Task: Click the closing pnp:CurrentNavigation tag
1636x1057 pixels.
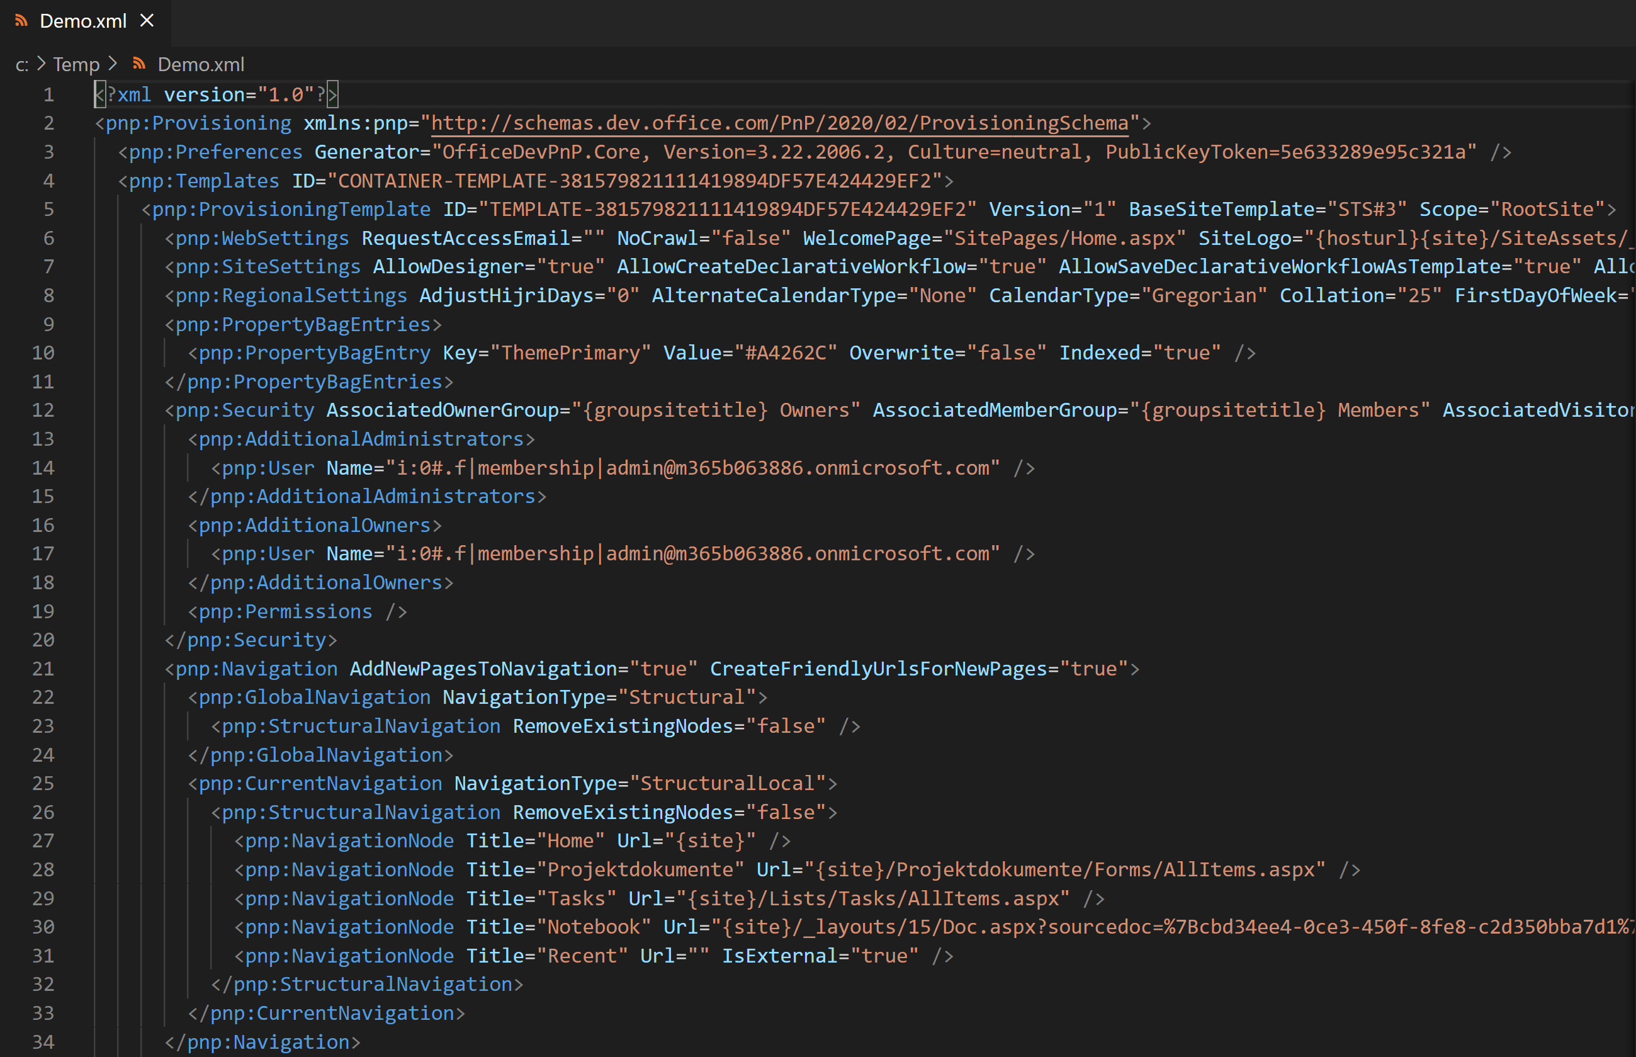Action: [326, 1014]
